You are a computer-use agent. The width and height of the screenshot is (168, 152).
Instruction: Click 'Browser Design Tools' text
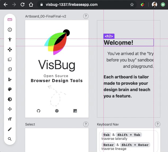[57, 81]
